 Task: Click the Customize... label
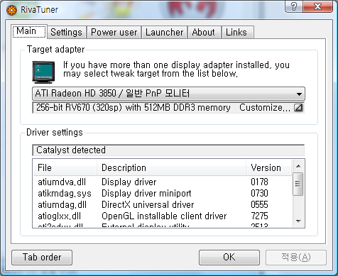point(265,108)
